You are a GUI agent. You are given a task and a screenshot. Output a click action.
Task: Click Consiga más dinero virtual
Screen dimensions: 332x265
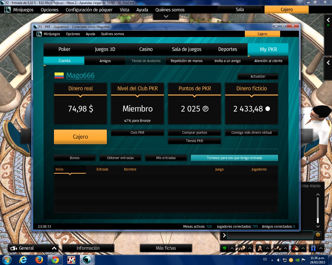(252, 132)
